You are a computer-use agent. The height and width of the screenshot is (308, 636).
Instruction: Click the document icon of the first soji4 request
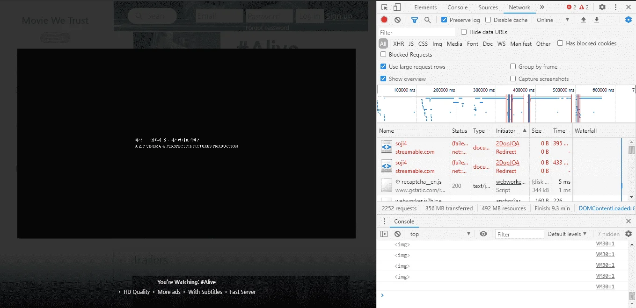386,147
